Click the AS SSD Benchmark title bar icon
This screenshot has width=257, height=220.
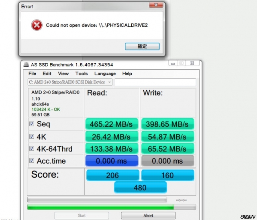click(26, 64)
